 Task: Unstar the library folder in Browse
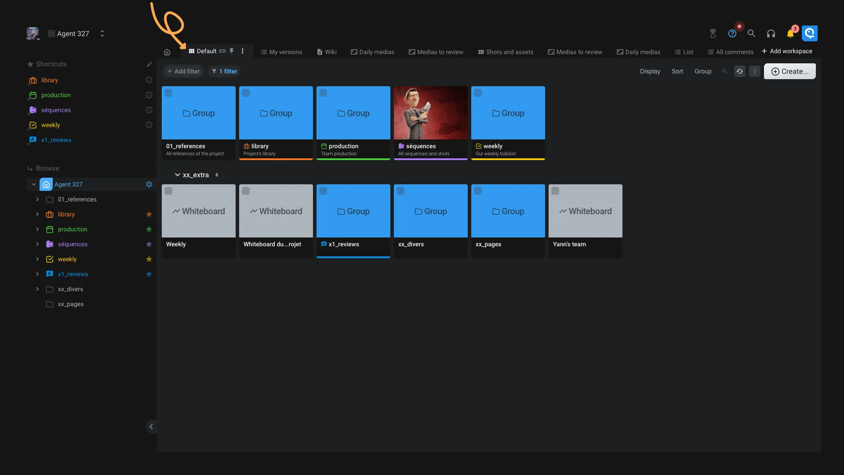[x=149, y=214]
